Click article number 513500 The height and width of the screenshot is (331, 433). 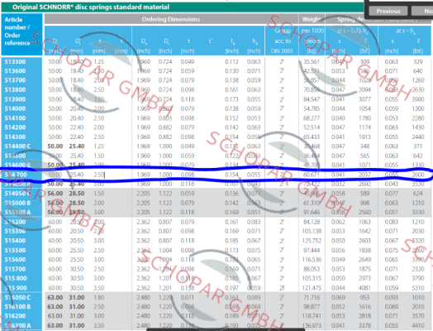coord(15,62)
